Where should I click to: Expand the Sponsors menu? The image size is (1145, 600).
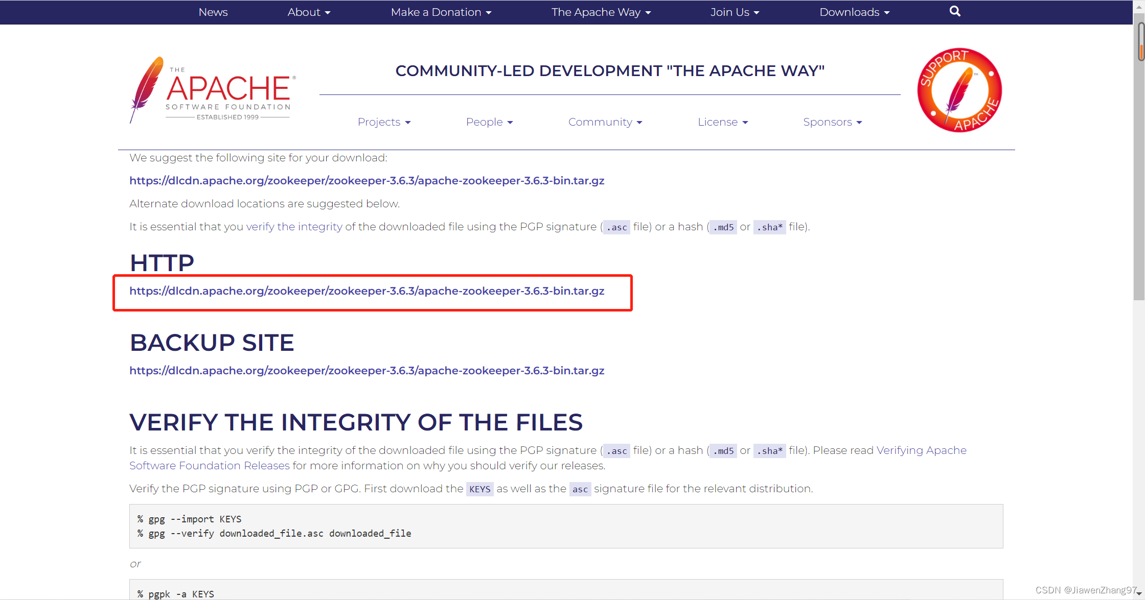coord(833,122)
